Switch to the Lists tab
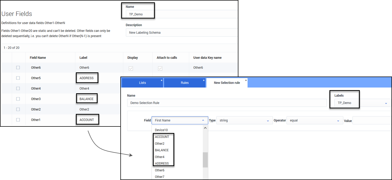 point(143,83)
